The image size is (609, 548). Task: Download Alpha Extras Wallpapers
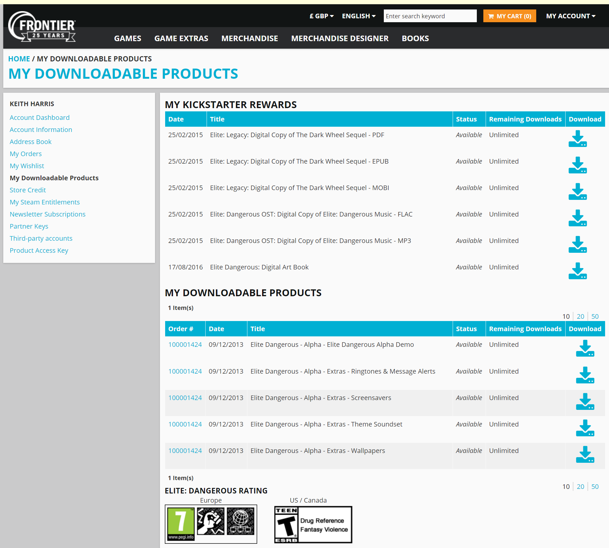[585, 454]
